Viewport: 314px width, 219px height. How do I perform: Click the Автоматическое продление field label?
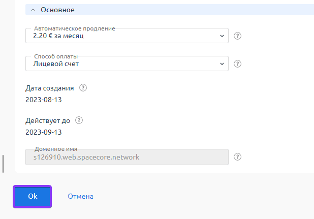74,28
